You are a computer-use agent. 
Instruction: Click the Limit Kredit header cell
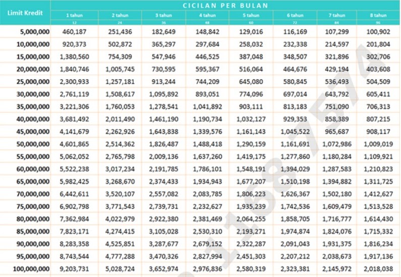tap(25, 13)
